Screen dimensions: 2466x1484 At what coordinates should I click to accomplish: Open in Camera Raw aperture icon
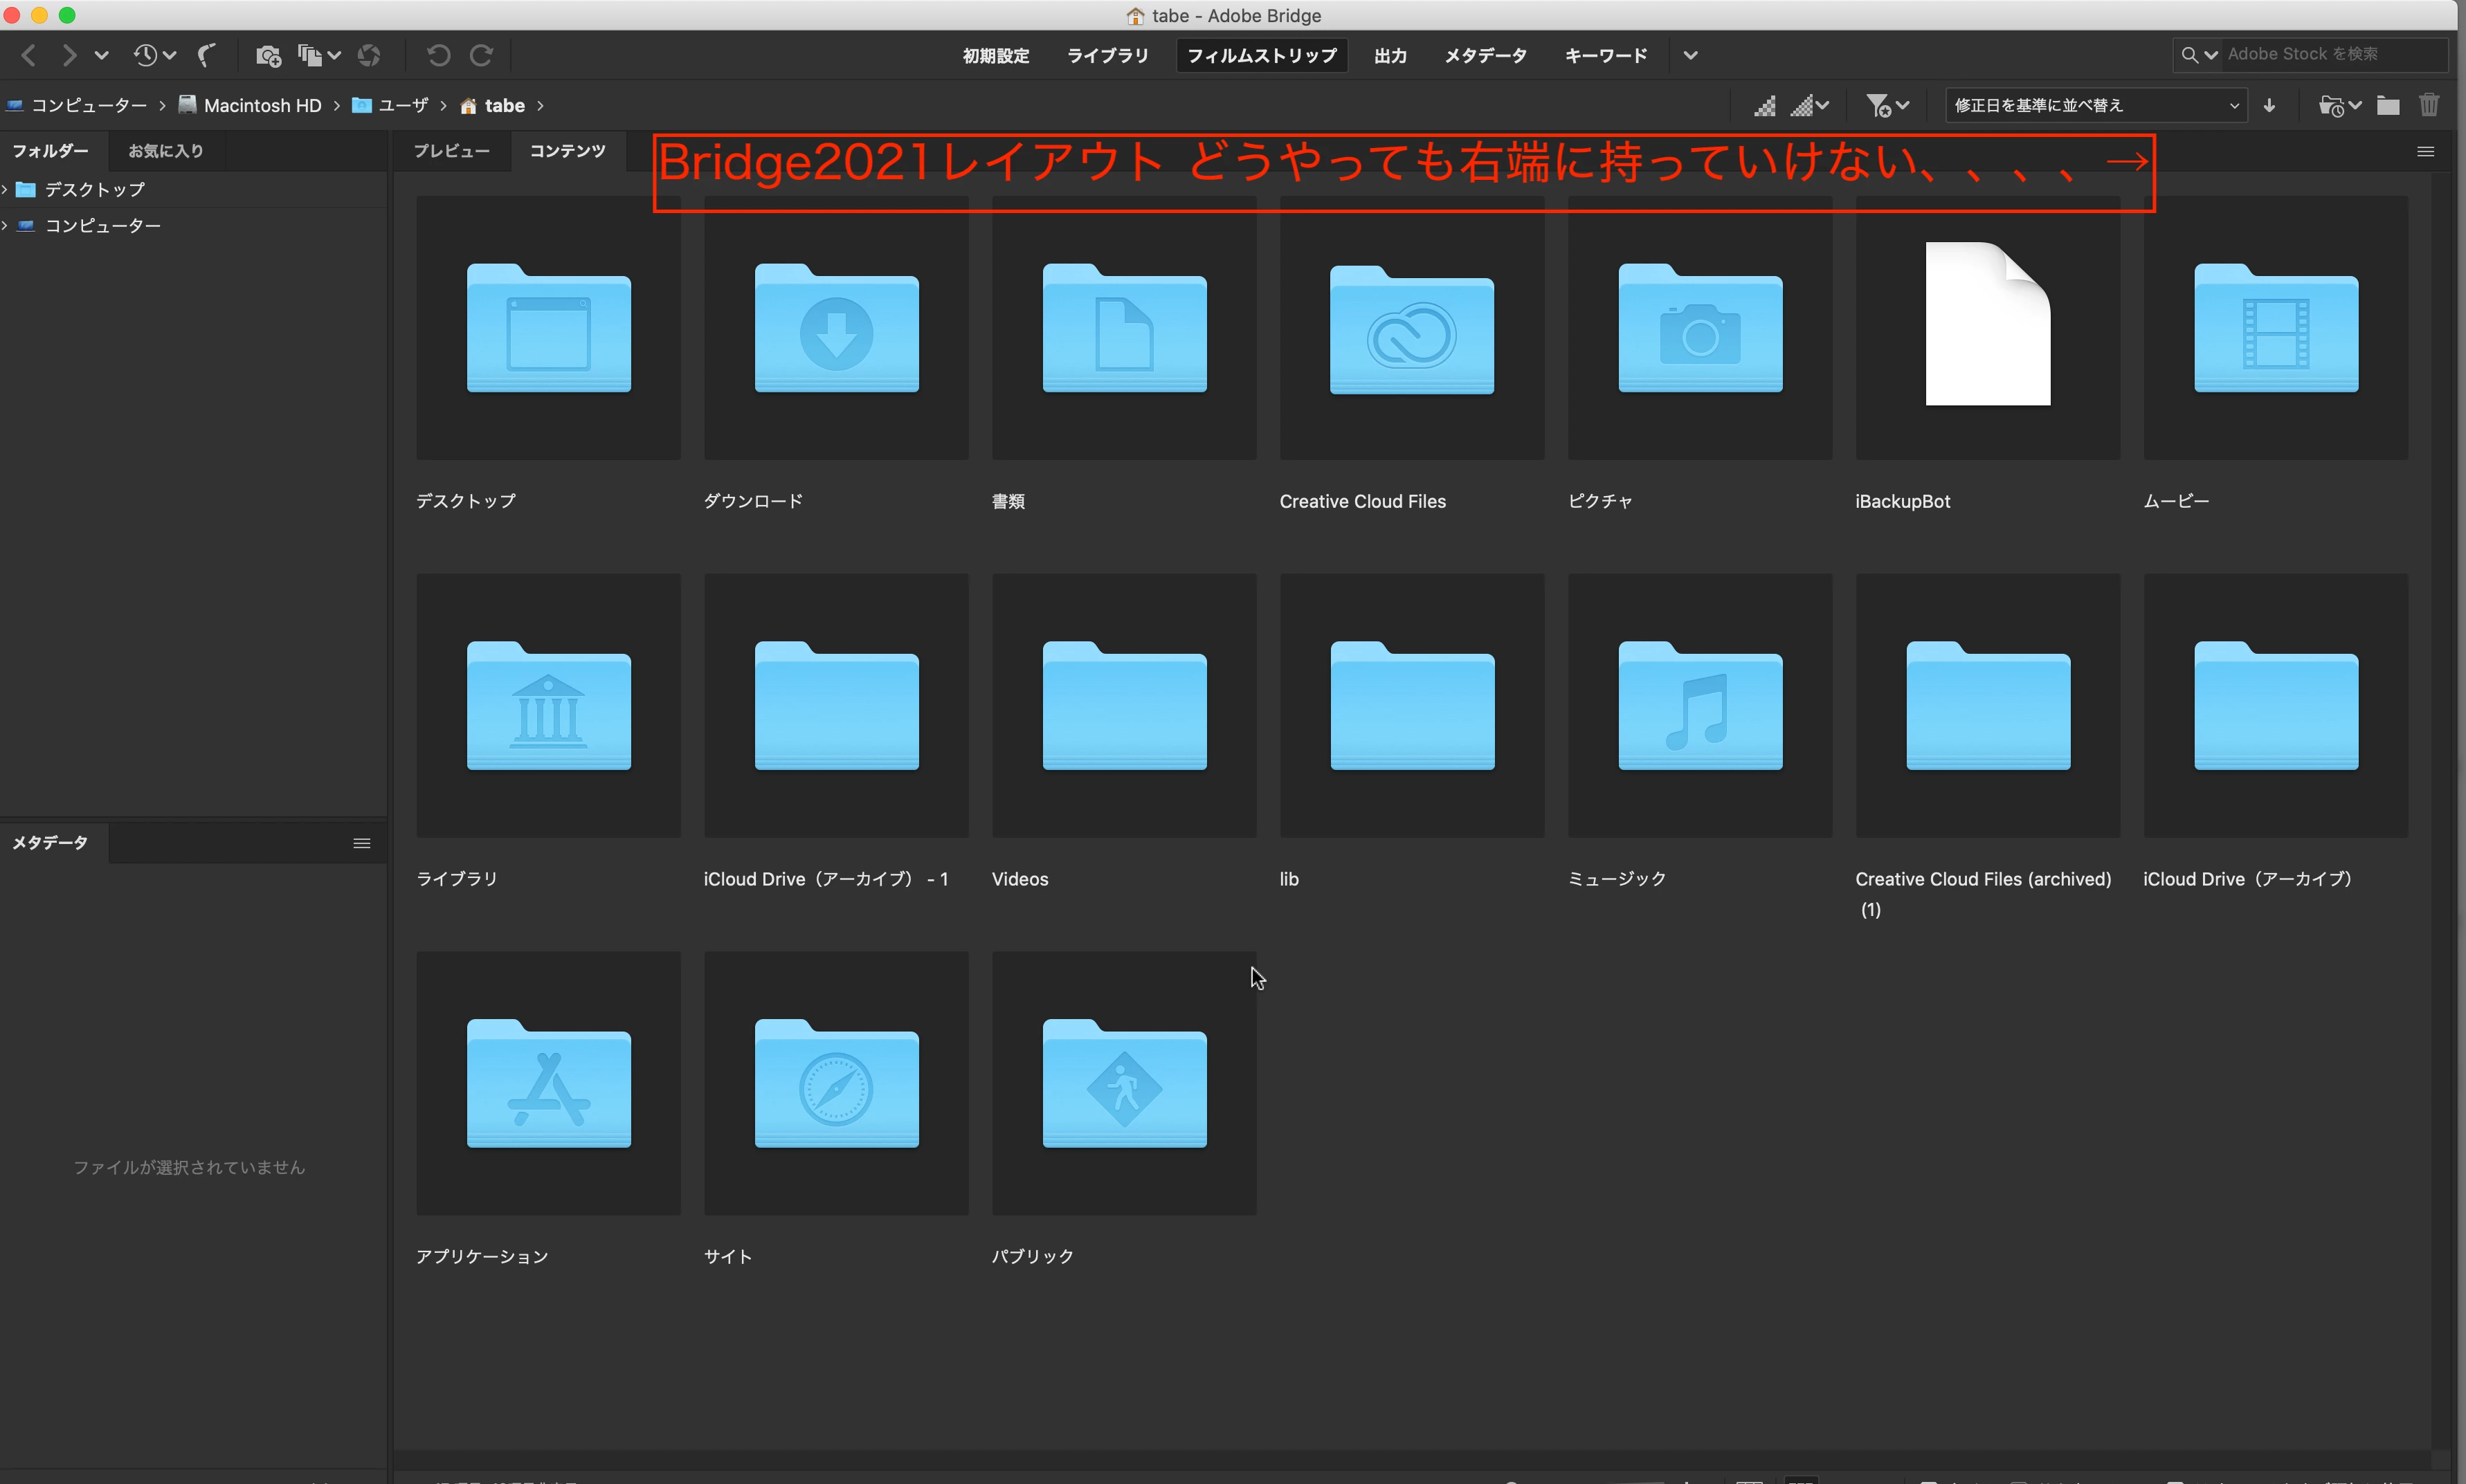pyautogui.click(x=369, y=55)
